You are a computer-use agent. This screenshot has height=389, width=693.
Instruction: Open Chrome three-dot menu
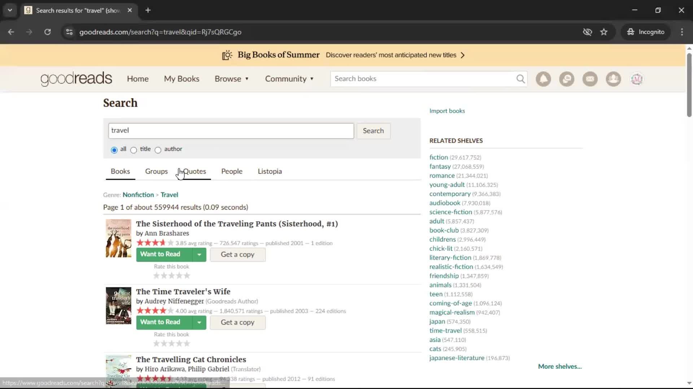pos(682,32)
